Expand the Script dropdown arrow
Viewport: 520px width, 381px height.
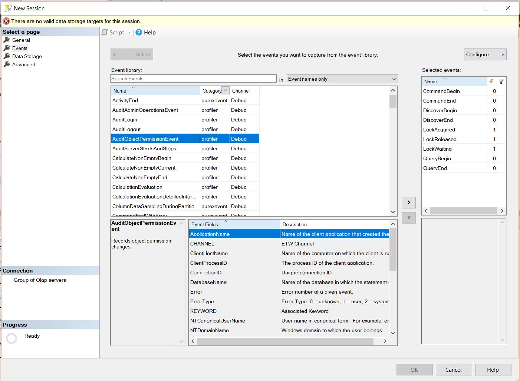129,33
